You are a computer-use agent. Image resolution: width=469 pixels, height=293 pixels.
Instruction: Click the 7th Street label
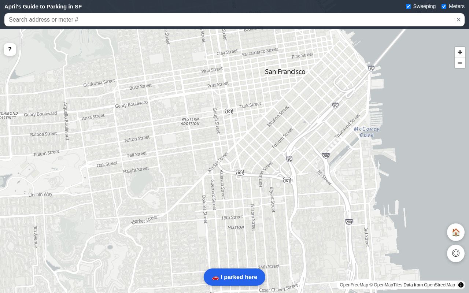(324, 178)
